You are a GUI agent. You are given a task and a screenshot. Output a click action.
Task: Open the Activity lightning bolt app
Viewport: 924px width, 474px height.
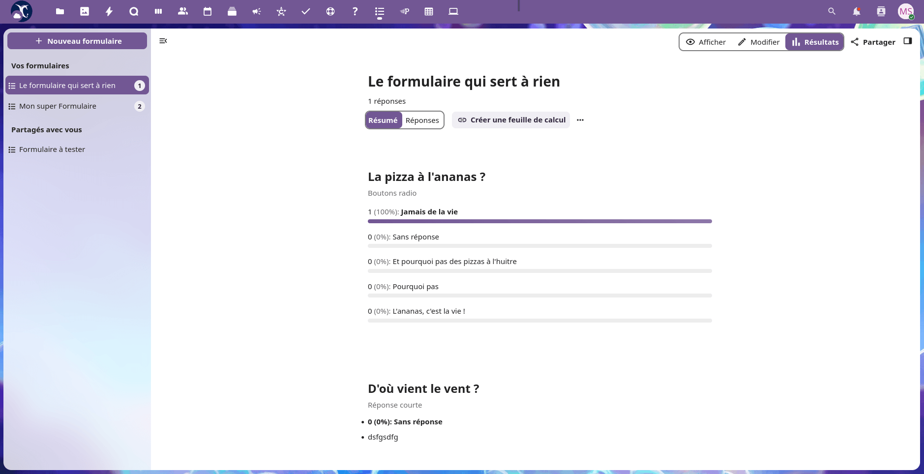[109, 11]
